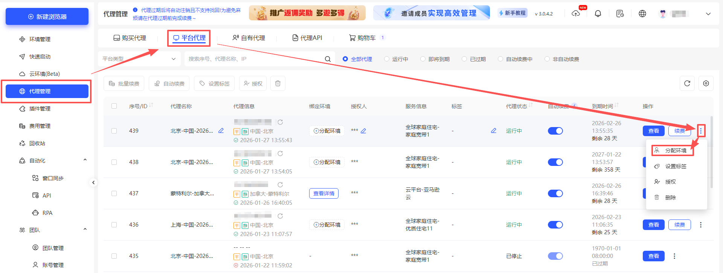Click the trash delete toolbar icon
The width and height of the screenshot is (723, 273).
(x=278, y=83)
